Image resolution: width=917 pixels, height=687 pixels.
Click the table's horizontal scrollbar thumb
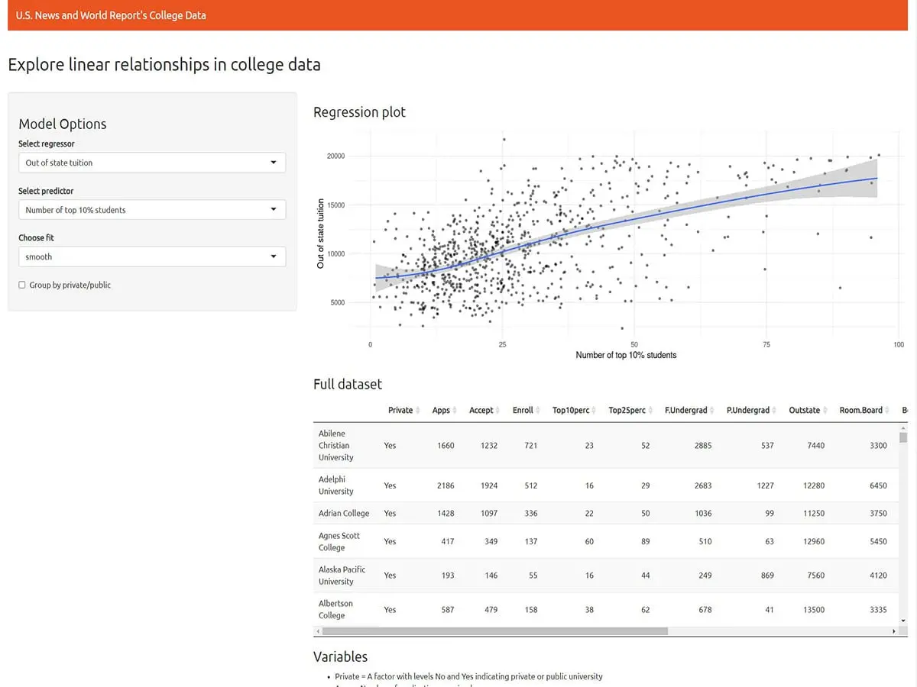pos(494,632)
